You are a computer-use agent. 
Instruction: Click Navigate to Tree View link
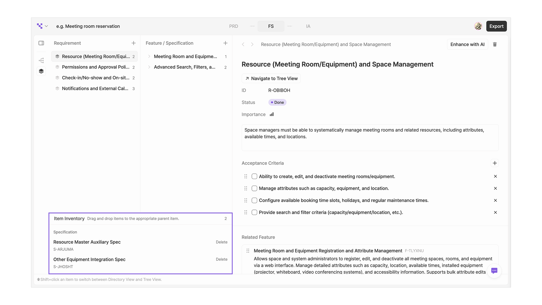(x=271, y=79)
